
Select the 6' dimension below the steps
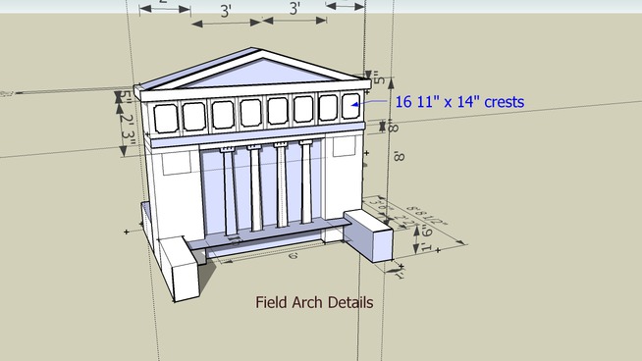point(293,256)
